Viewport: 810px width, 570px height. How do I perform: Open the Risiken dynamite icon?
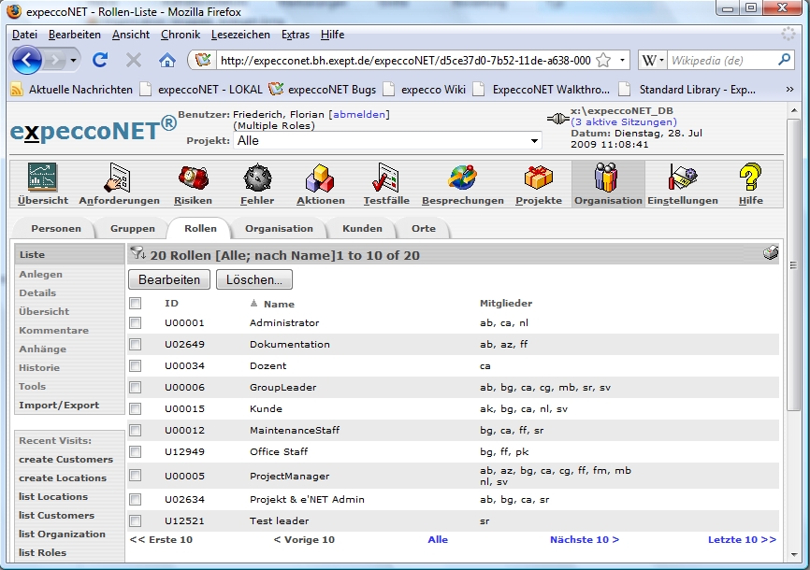pyautogui.click(x=193, y=178)
